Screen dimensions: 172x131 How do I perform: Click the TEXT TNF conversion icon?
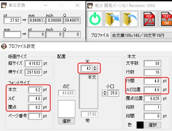coord(166,19)
